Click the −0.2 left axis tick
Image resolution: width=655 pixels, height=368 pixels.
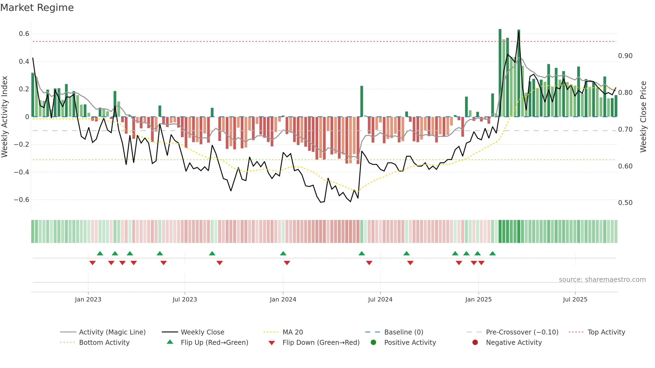(22, 144)
